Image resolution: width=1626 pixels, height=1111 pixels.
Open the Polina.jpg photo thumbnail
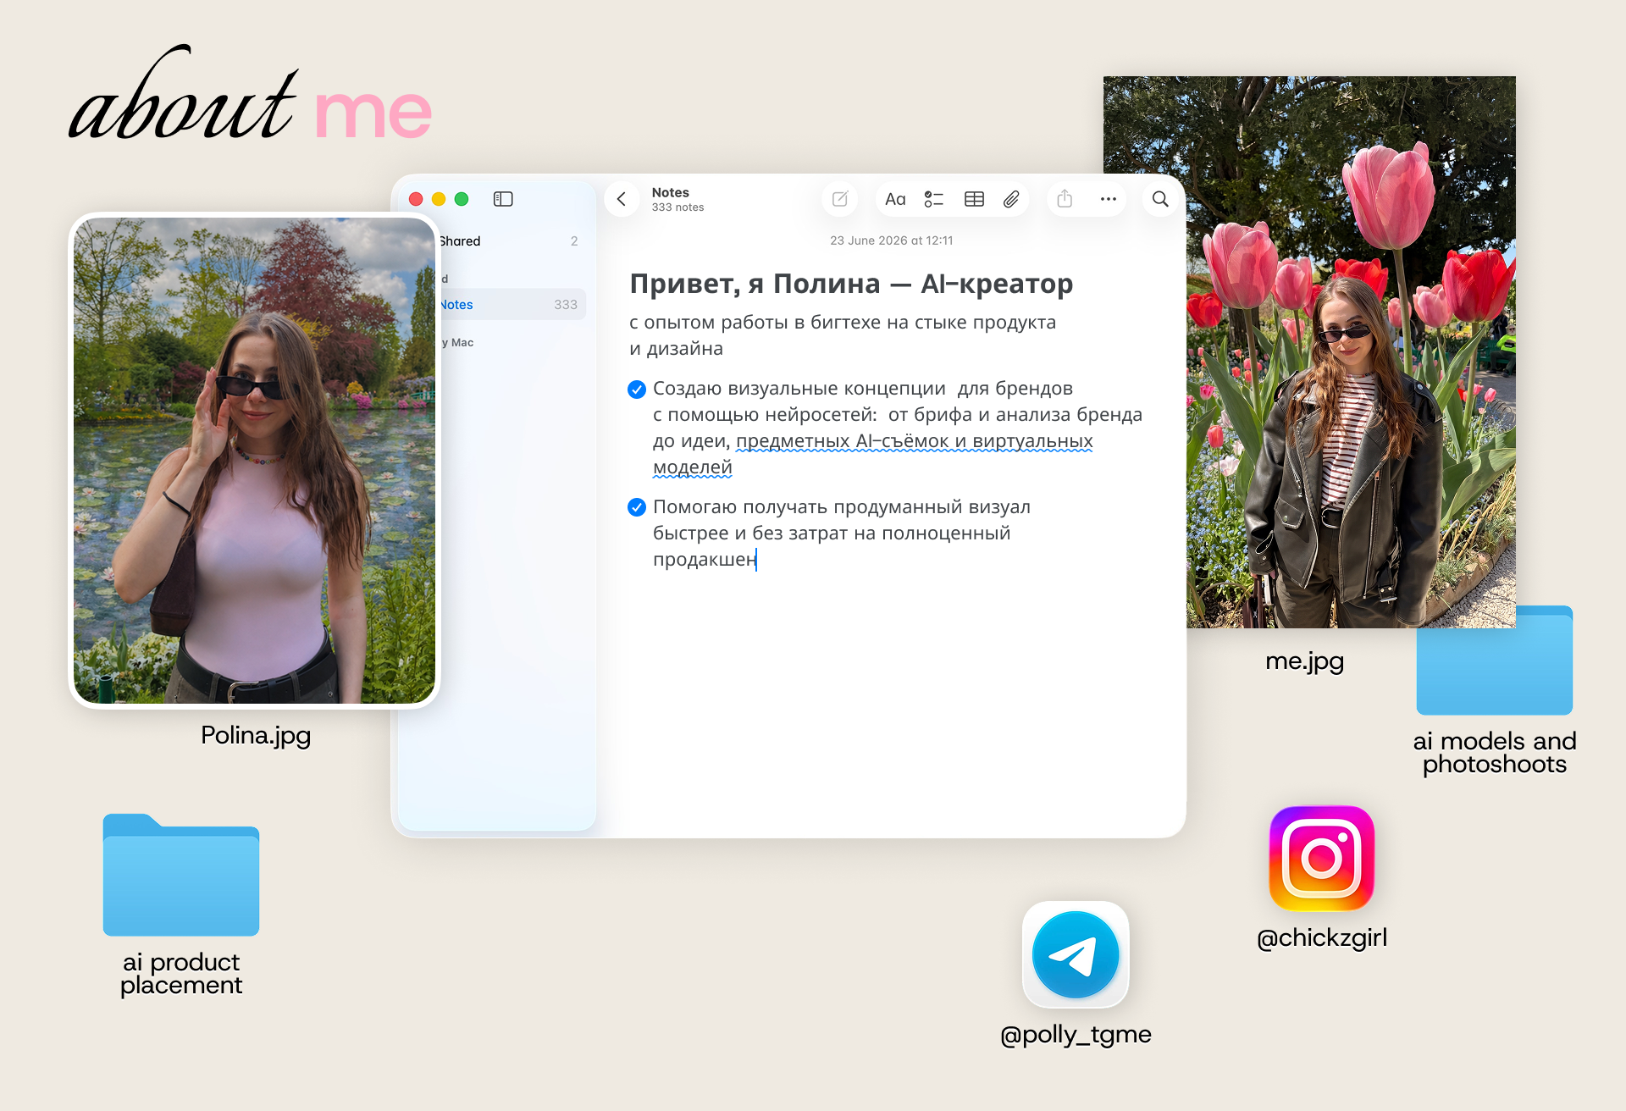[254, 461]
